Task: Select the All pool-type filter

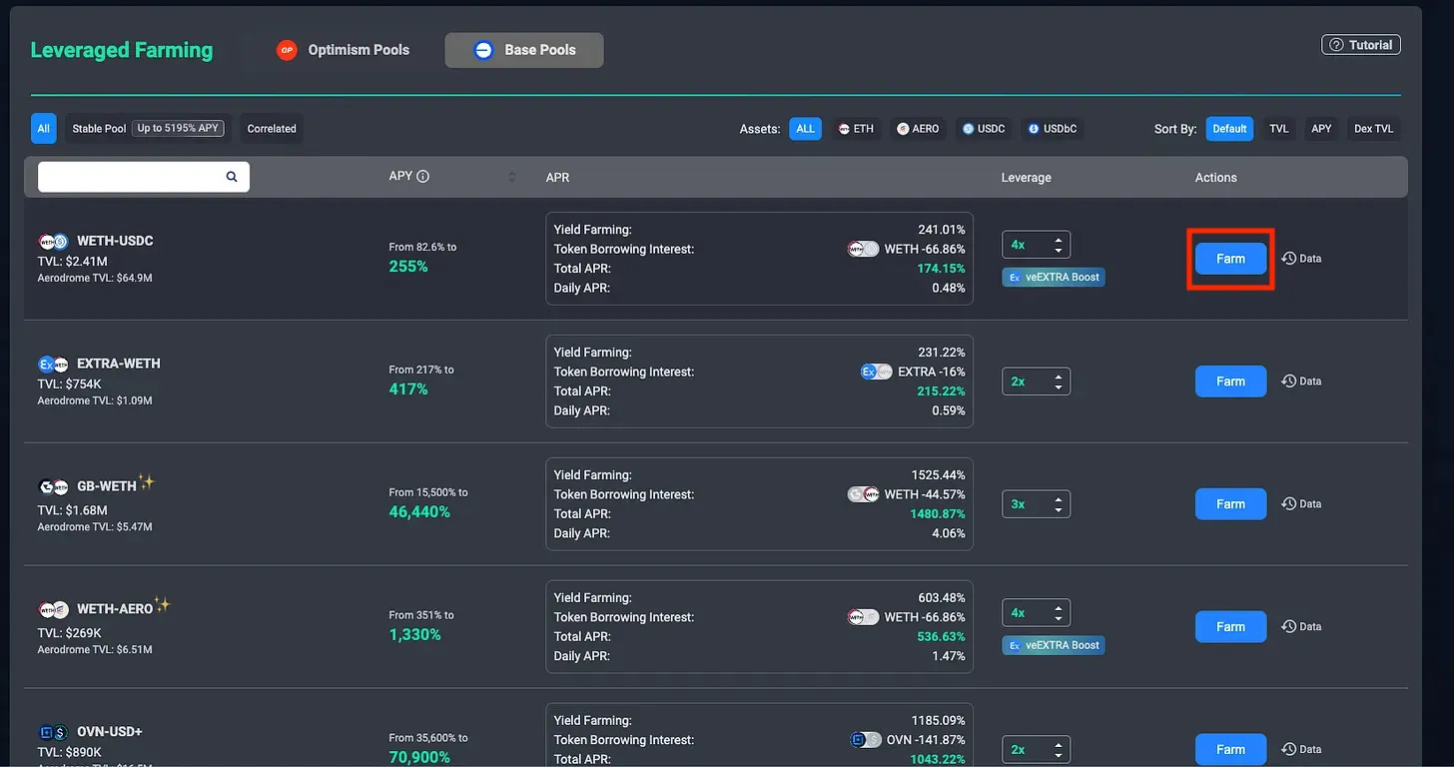Action: (x=44, y=129)
